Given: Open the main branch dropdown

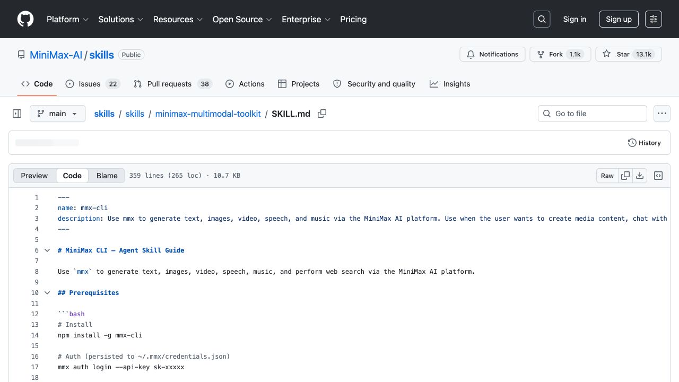Looking at the screenshot, I should (57, 114).
